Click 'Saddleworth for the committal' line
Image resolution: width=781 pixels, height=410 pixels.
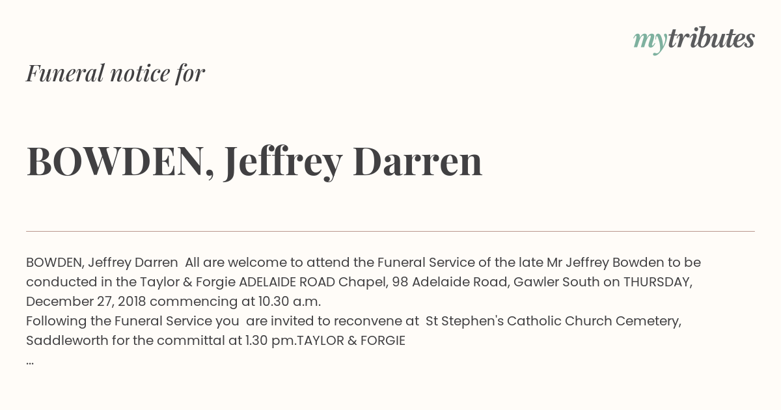tap(125, 340)
